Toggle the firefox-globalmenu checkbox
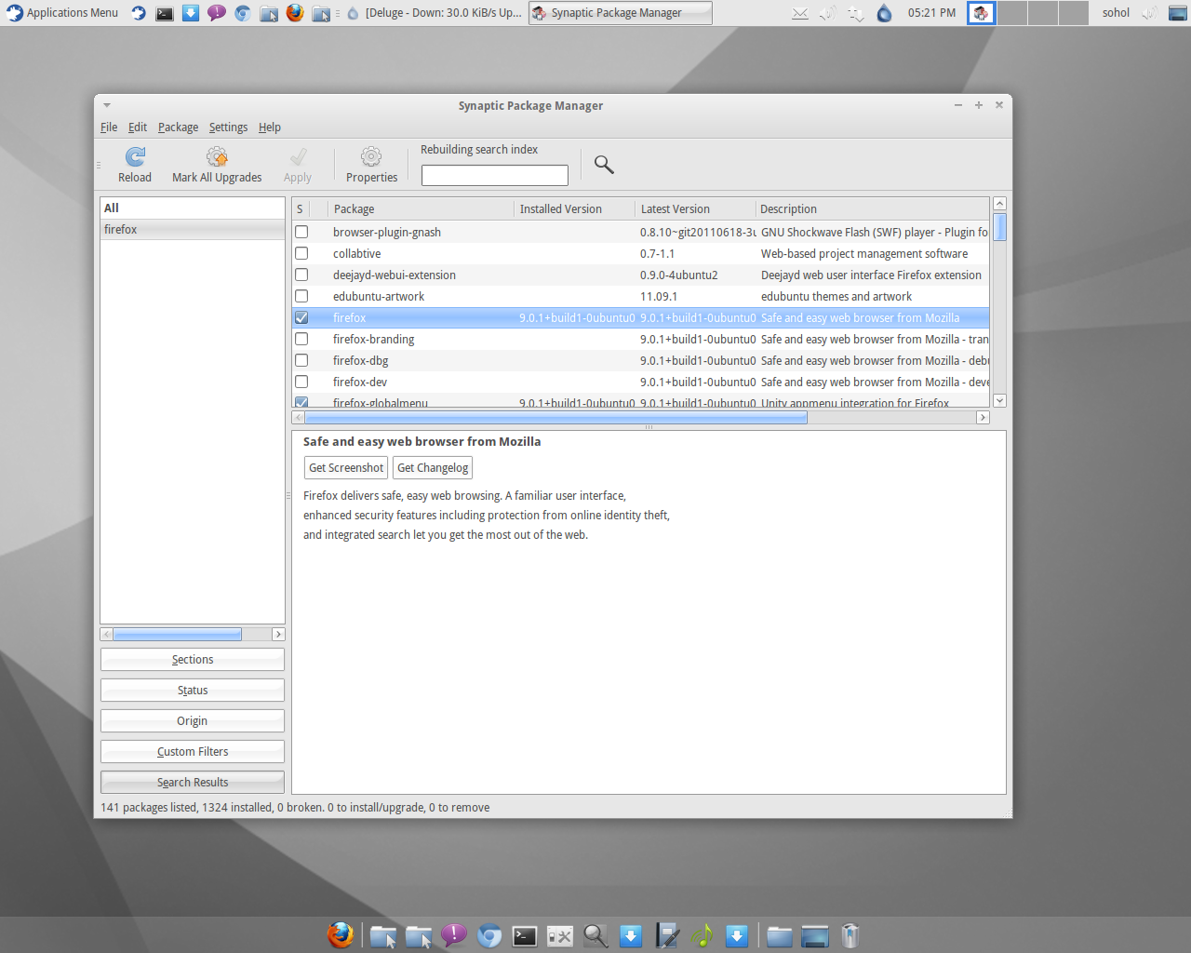 (x=301, y=402)
